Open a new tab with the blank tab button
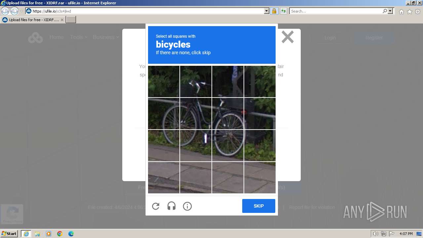This screenshot has width=423, height=238. 71,20
